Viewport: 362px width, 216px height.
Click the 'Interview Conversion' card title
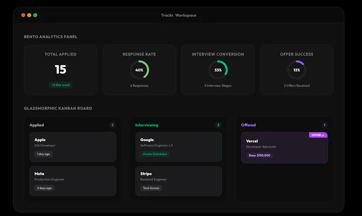(218, 54)
